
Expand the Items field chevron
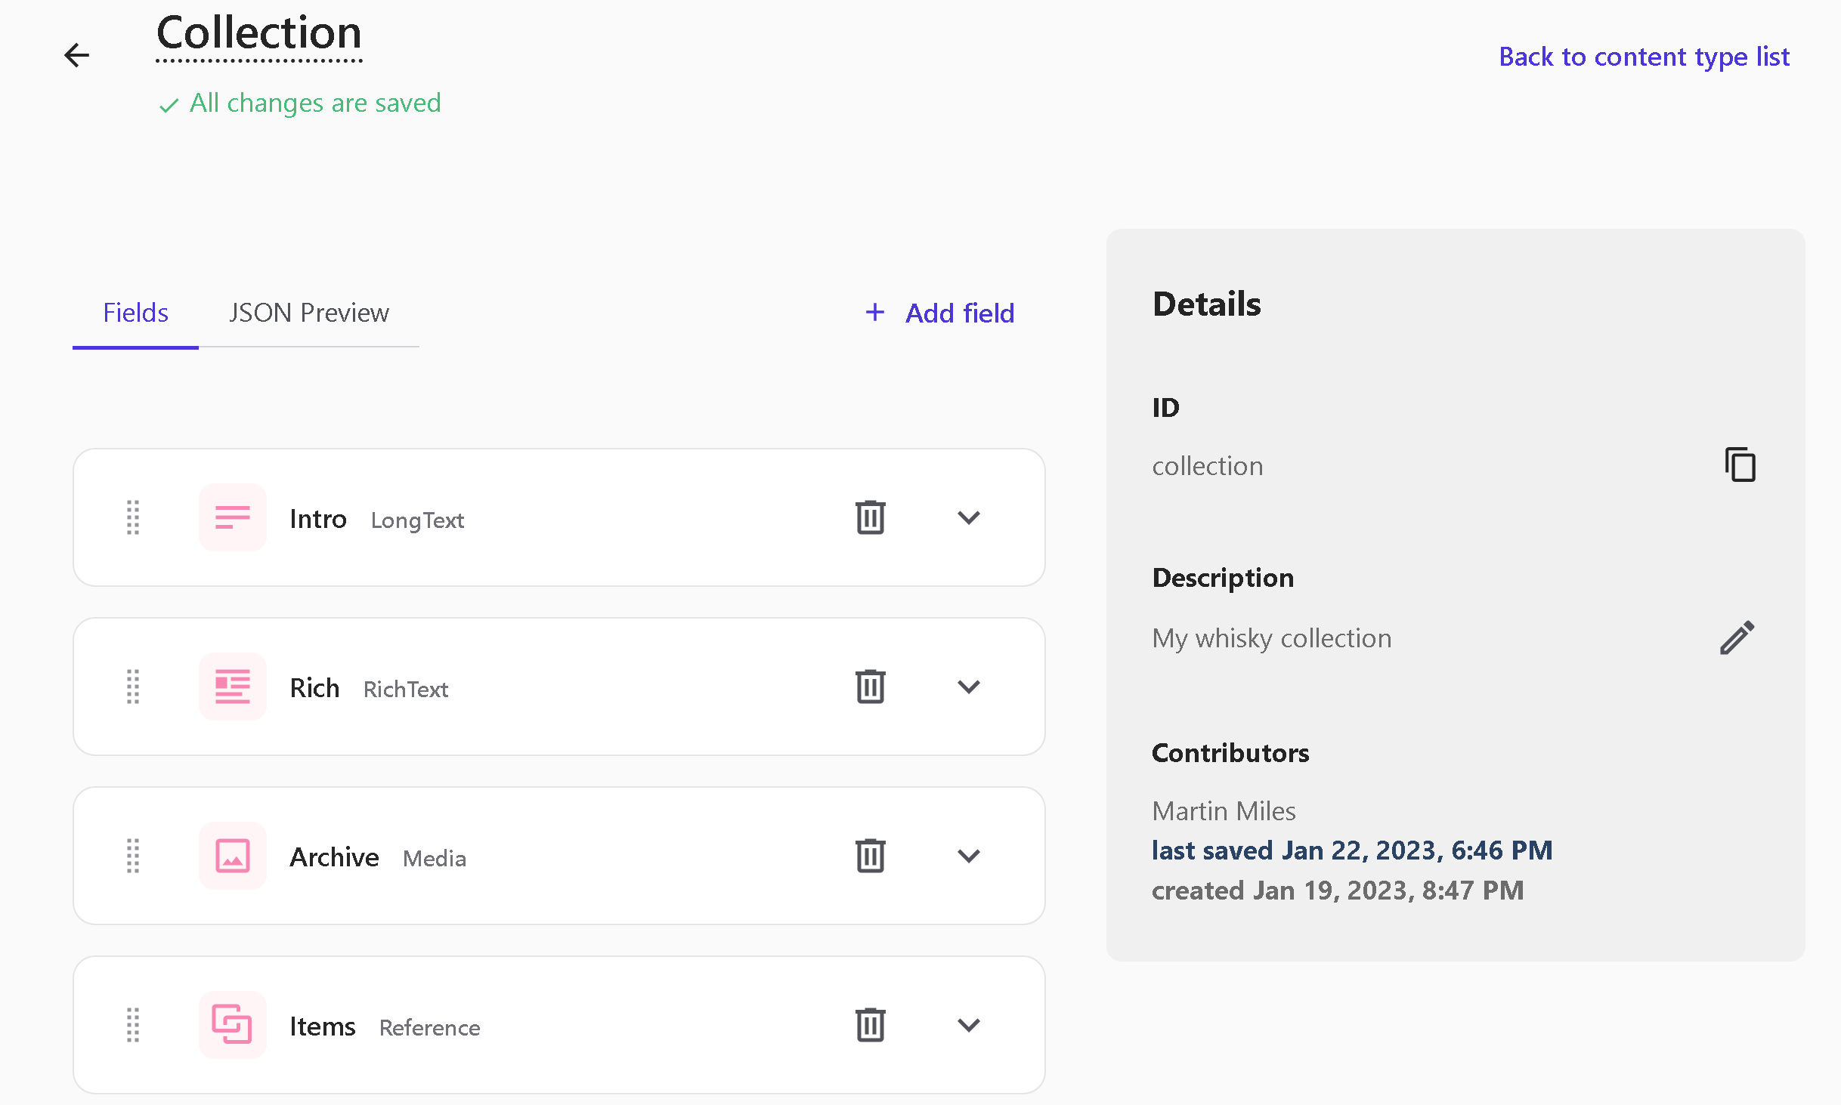968,1025
